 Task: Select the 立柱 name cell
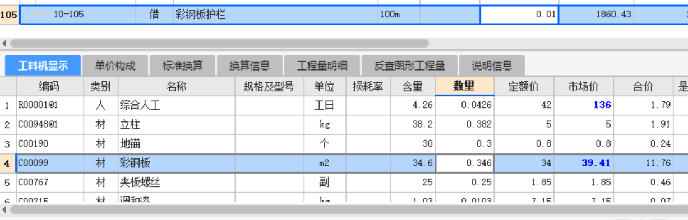[177, 124]
